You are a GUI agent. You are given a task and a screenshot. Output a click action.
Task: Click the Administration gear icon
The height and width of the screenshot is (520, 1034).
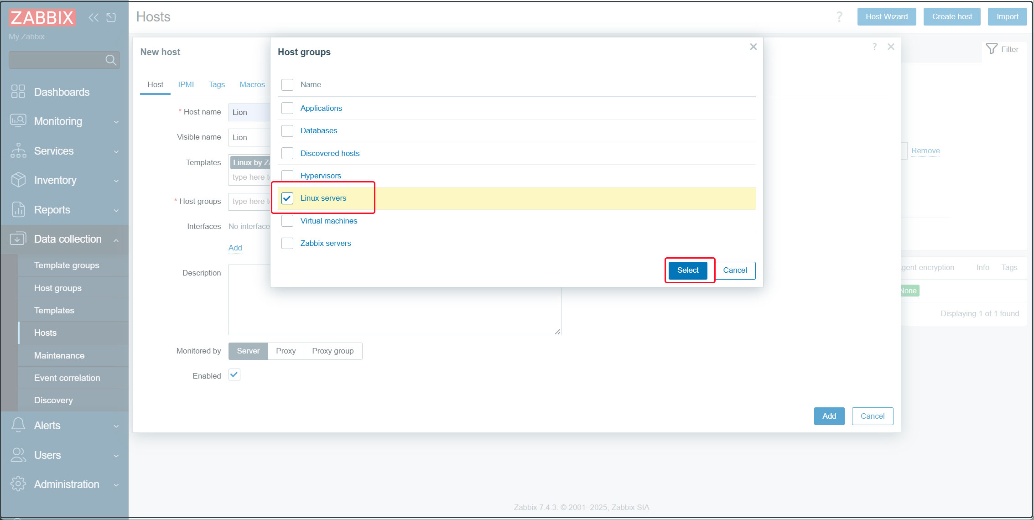[x=18, y=484]
